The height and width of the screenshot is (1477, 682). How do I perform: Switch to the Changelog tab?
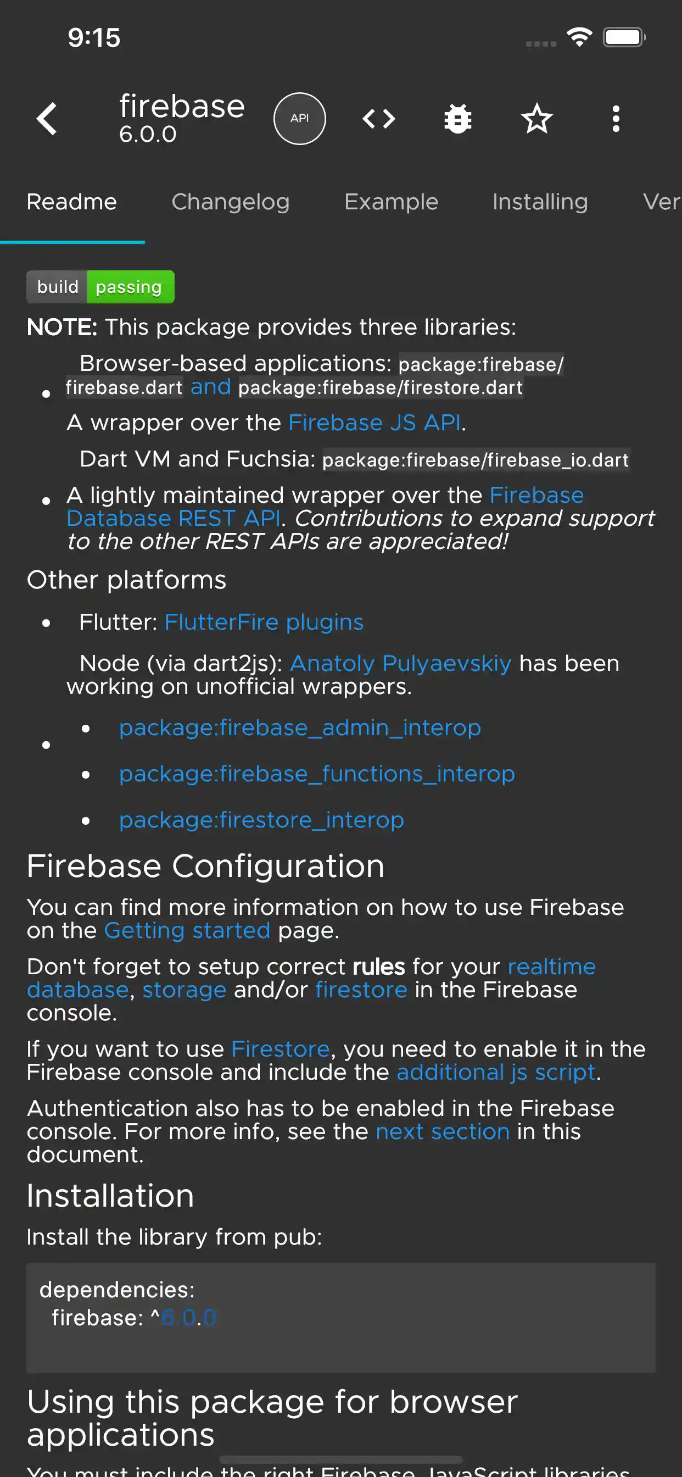(x=231, y=202)
